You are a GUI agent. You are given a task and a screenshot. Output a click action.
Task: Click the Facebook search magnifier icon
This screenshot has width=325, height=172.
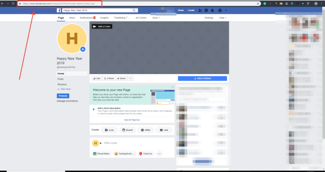(x=134, y=10)
